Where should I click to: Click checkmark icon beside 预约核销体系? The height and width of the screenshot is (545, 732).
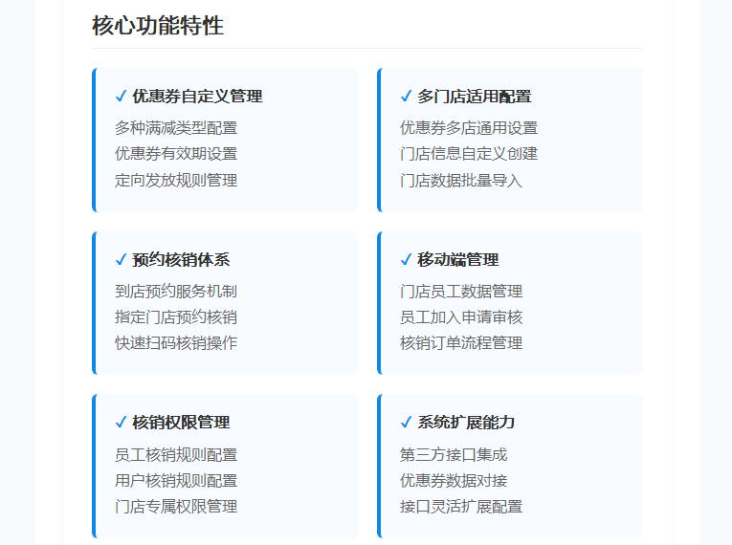[x=121, y=259]
